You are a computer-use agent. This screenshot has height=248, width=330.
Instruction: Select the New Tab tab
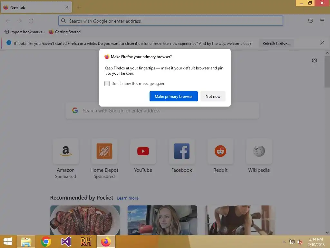click(36, 7)
